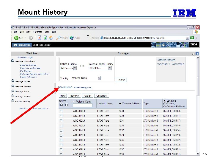Image resolution: width=214 pixels, height=161 pixels.
Task: Open the Cleaning Cartridges link
Action: [x=30, y=68]
